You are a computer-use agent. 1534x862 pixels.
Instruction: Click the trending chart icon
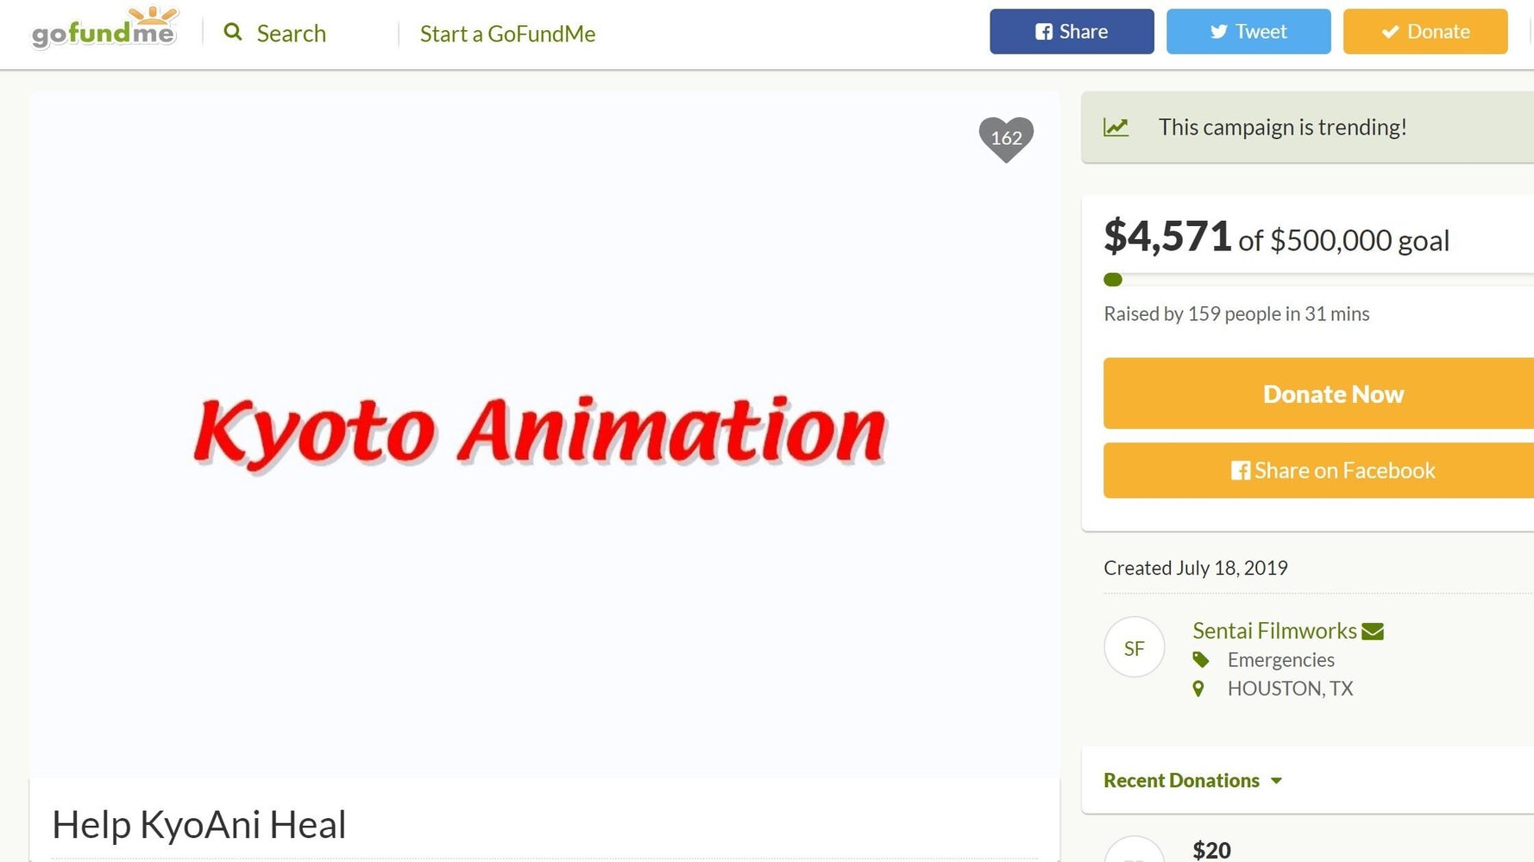(x=1116, y=127)
